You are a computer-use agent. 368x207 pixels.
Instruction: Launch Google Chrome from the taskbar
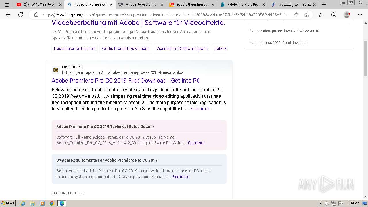tap(52, 203)
